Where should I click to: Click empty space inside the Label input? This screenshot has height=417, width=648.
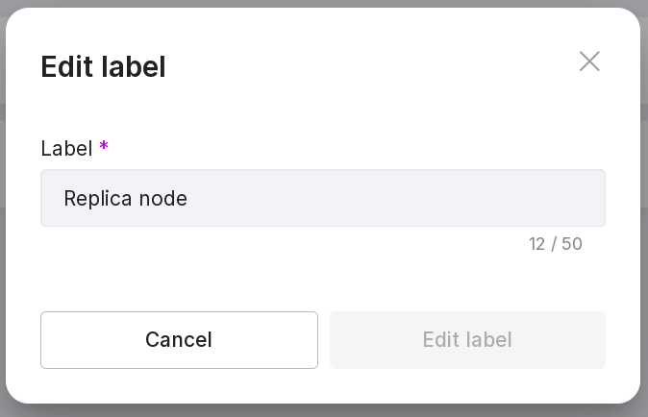[x=404, y=199]
